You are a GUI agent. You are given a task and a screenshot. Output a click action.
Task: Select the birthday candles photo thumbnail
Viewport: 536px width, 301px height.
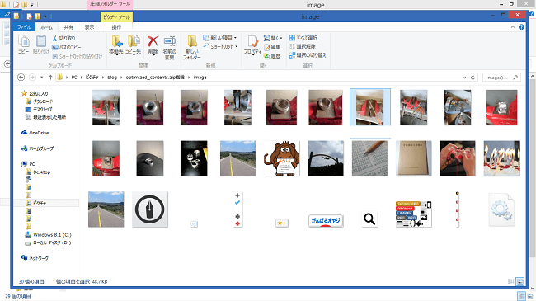coord(501,158)
